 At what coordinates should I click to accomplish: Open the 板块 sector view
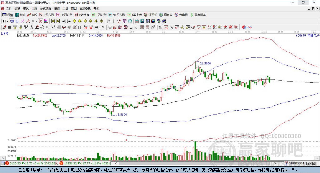(20, 15)
